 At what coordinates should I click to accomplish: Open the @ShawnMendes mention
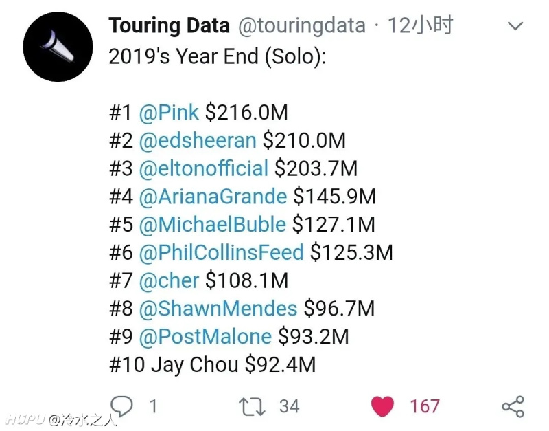pos(218,308)
